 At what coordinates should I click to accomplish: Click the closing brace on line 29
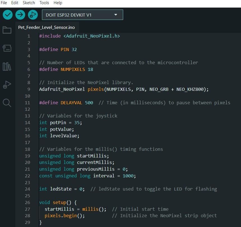coord(41,223)
